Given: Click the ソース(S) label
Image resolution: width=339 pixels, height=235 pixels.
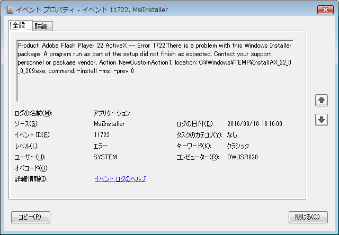Looking at the screenshot, I should (26, 124).
